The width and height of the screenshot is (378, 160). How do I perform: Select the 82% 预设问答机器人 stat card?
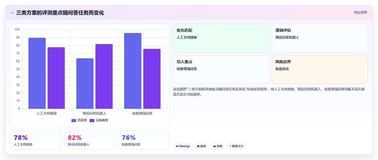[90, 140]
